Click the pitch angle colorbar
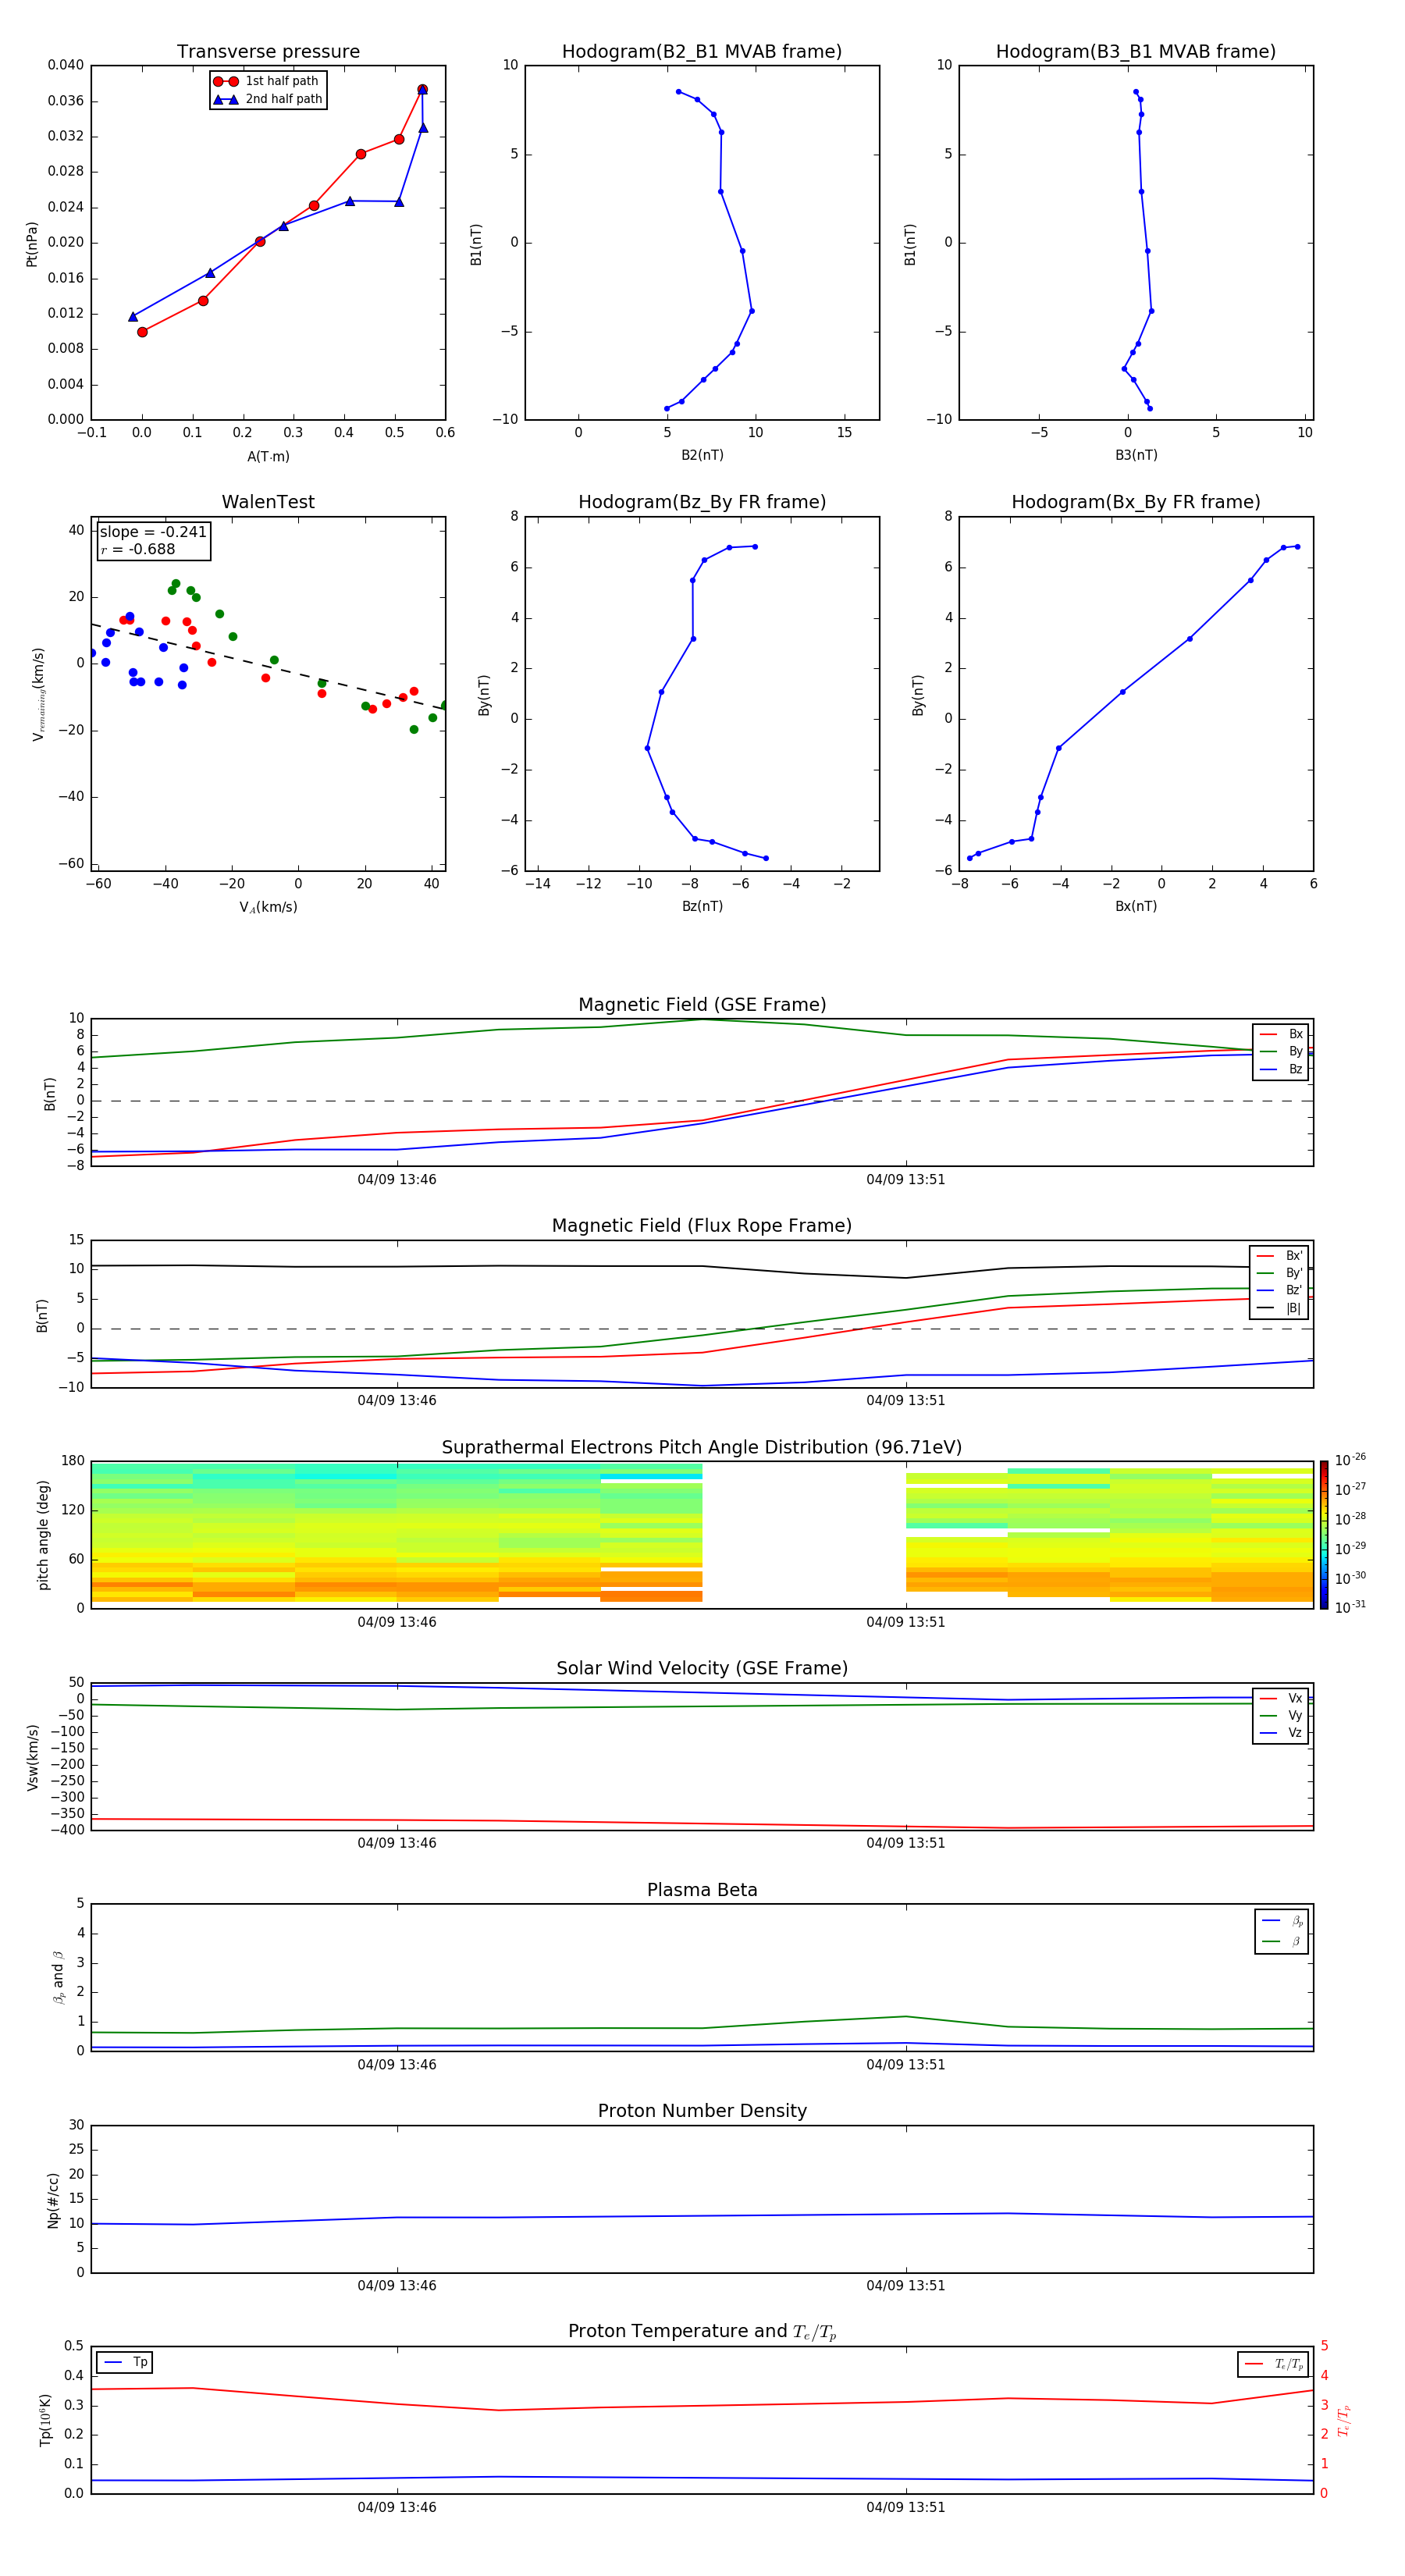Image resolution: width=1405 pixels, height=2576 pixels. click(x=1324, y=1535)
